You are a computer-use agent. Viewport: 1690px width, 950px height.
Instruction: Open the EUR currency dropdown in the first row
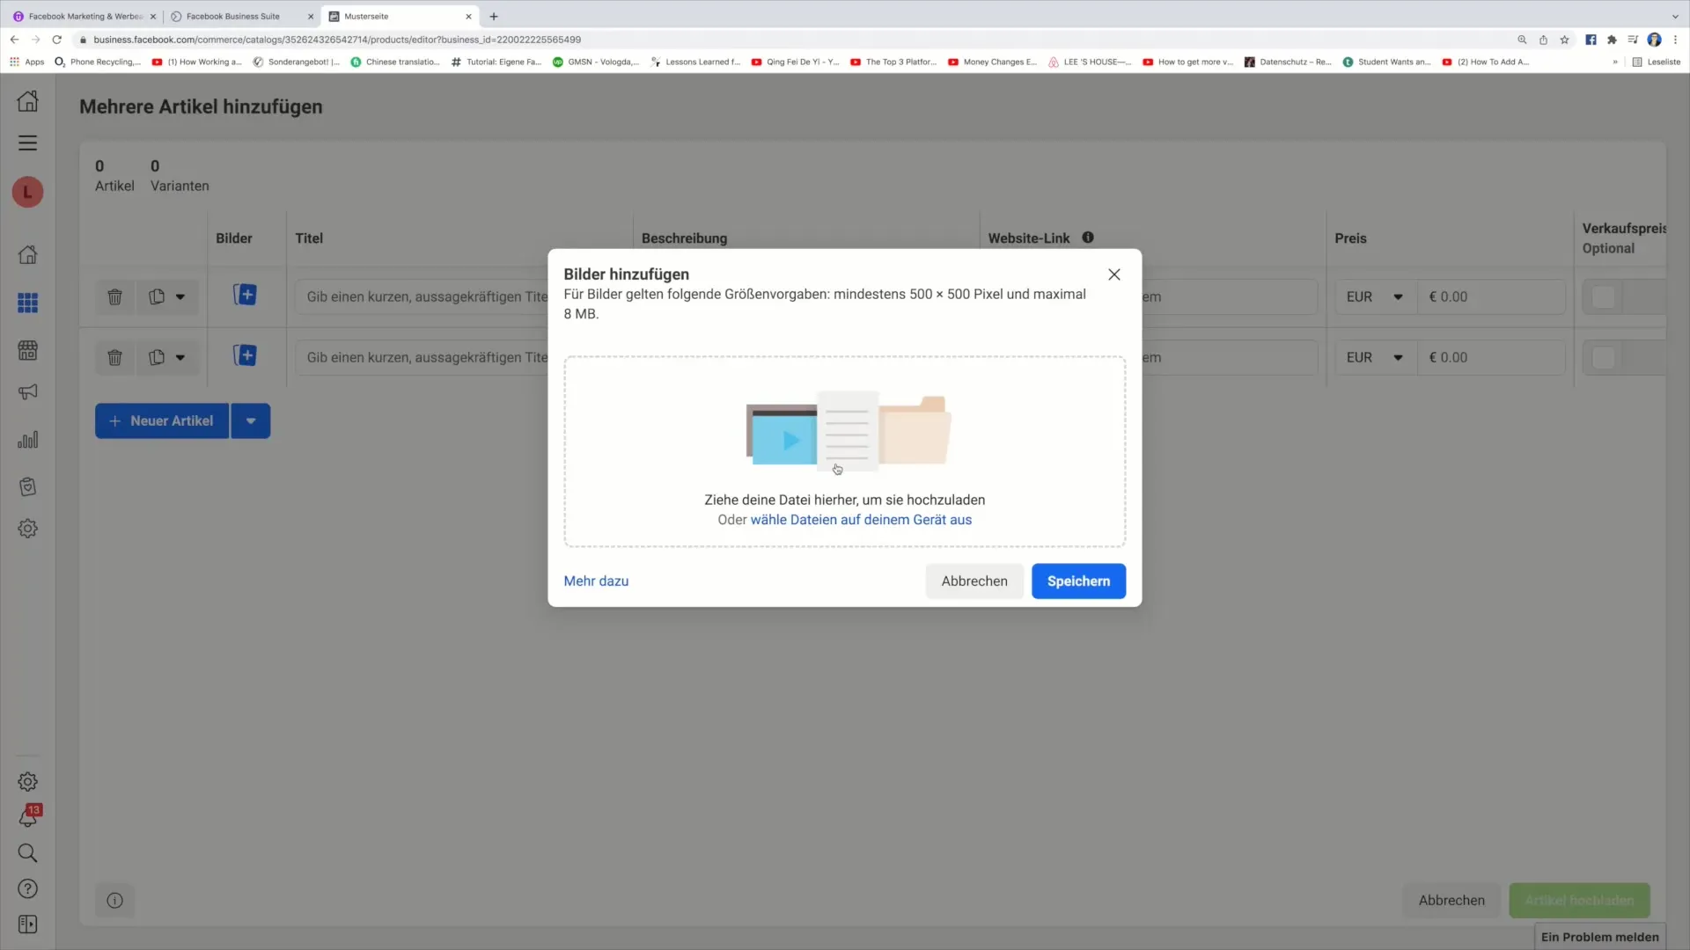tap(1375, 296)
